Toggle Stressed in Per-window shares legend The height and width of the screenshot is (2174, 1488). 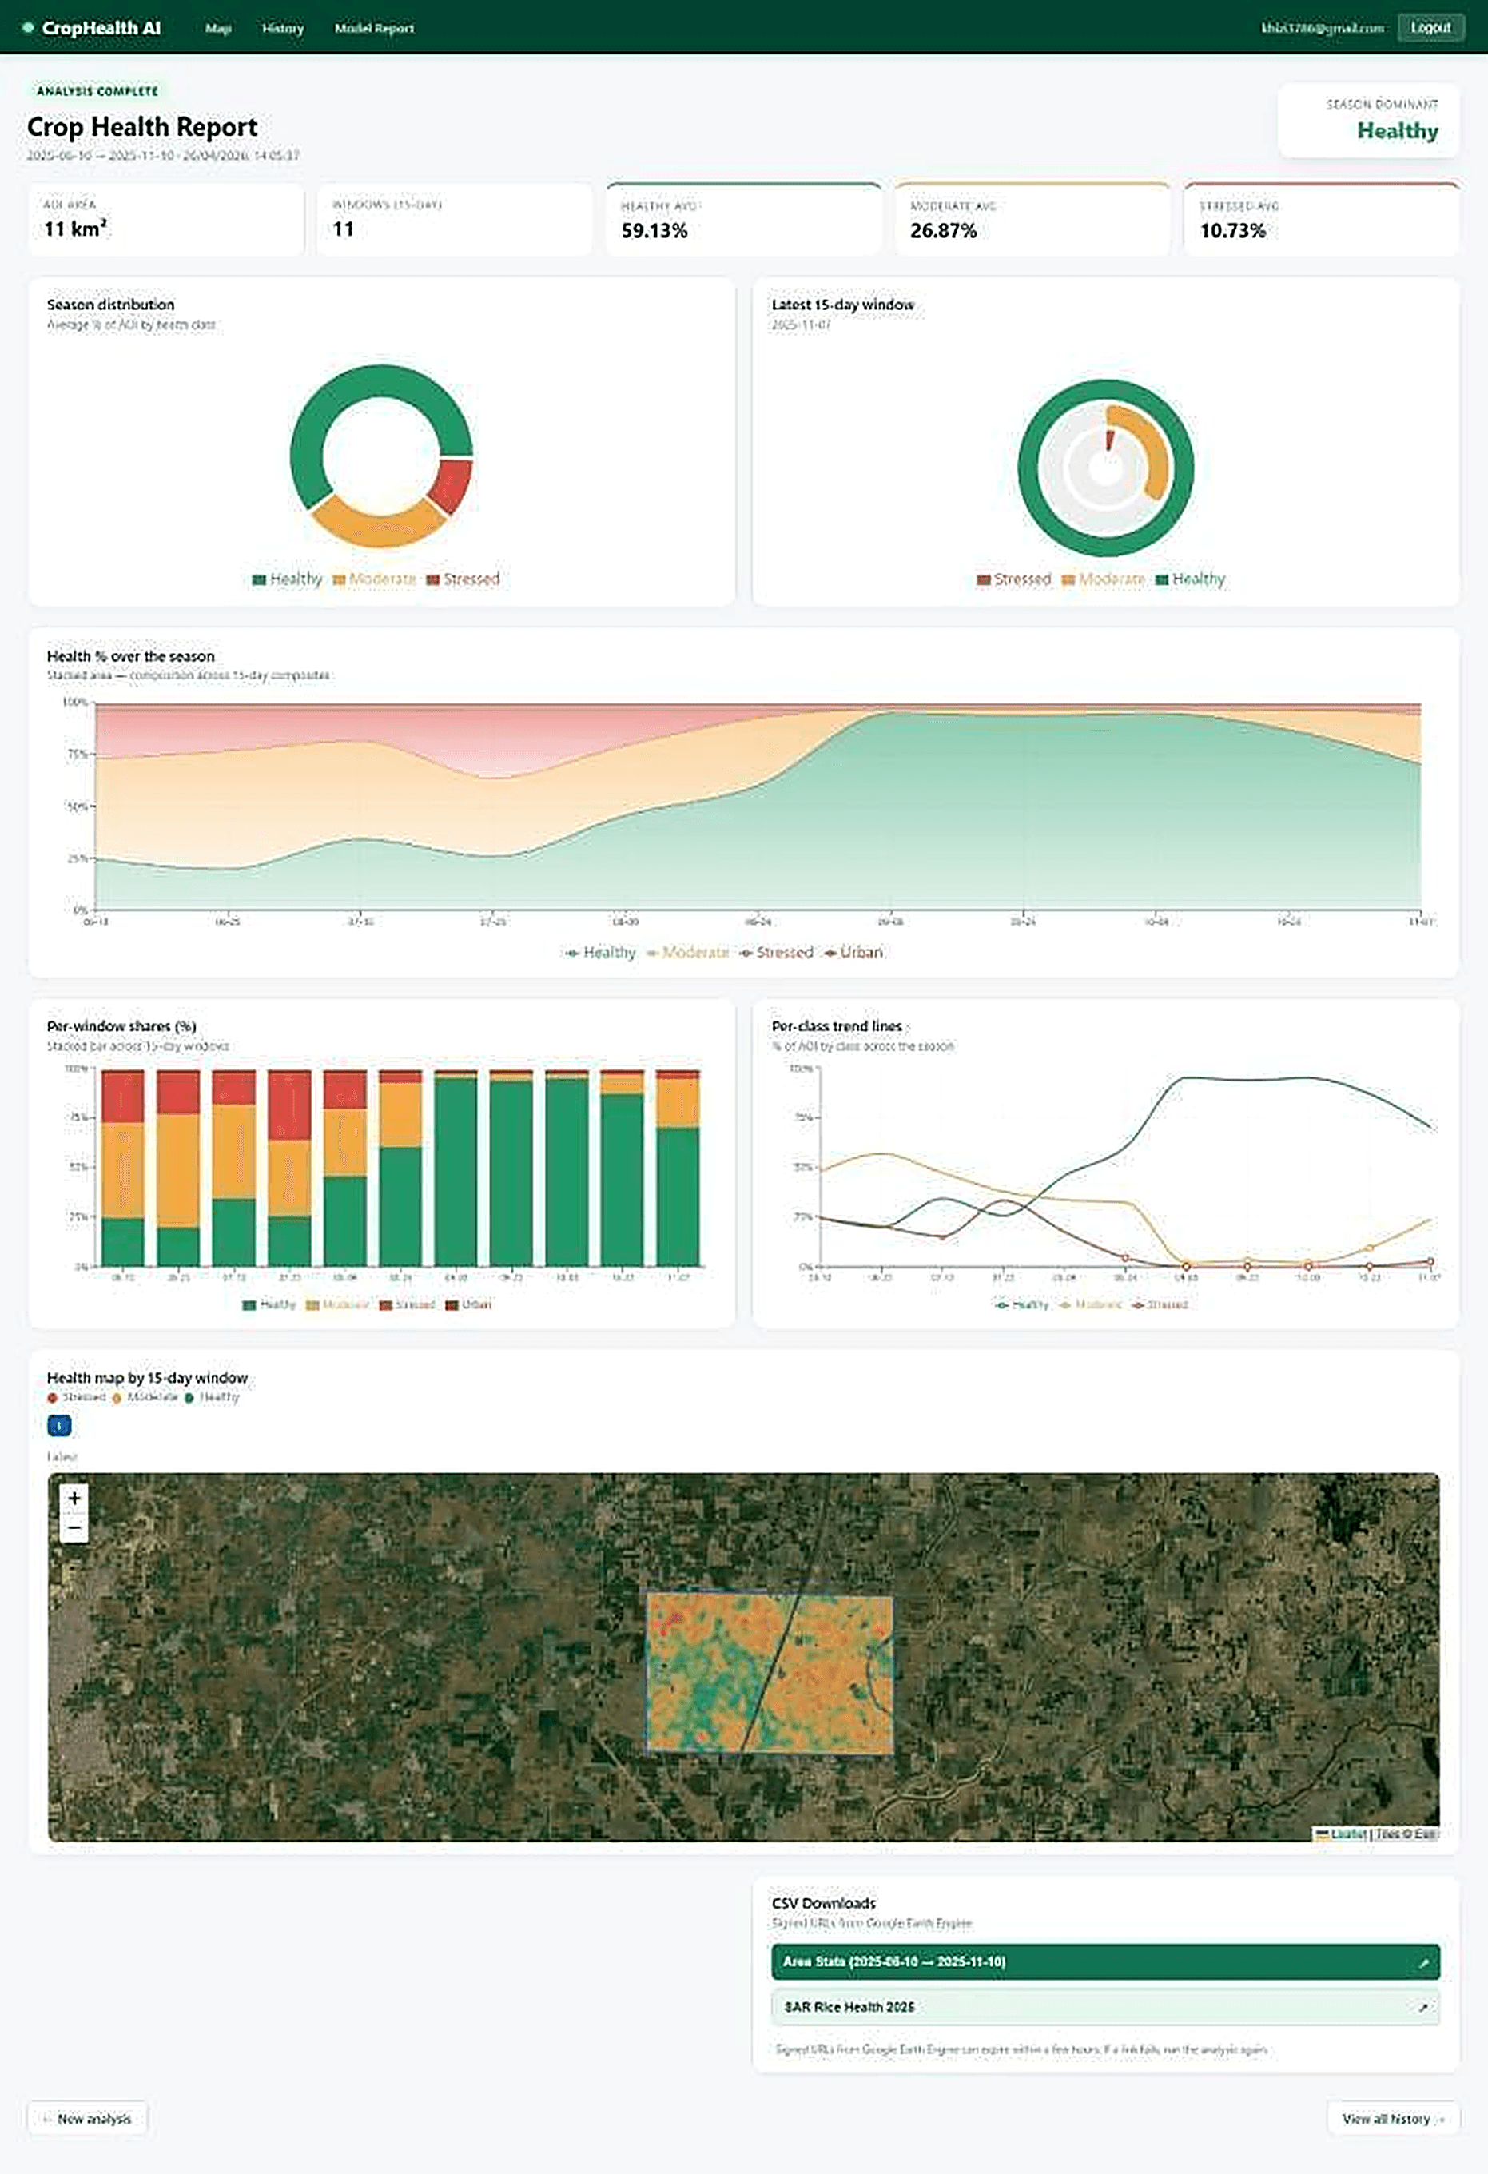[407, 1304]
